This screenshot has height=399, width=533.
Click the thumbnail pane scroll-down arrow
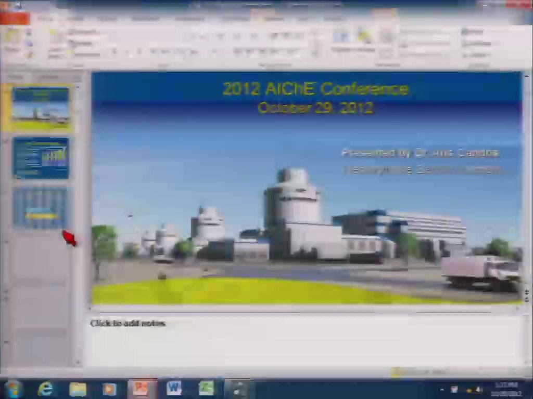pos(78,362)
